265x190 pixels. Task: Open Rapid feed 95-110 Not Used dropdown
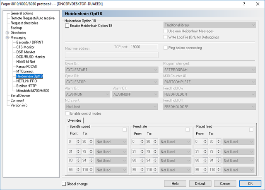(x=238, y=170)
